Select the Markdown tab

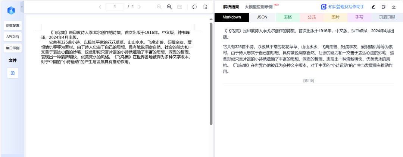[232, 17]
